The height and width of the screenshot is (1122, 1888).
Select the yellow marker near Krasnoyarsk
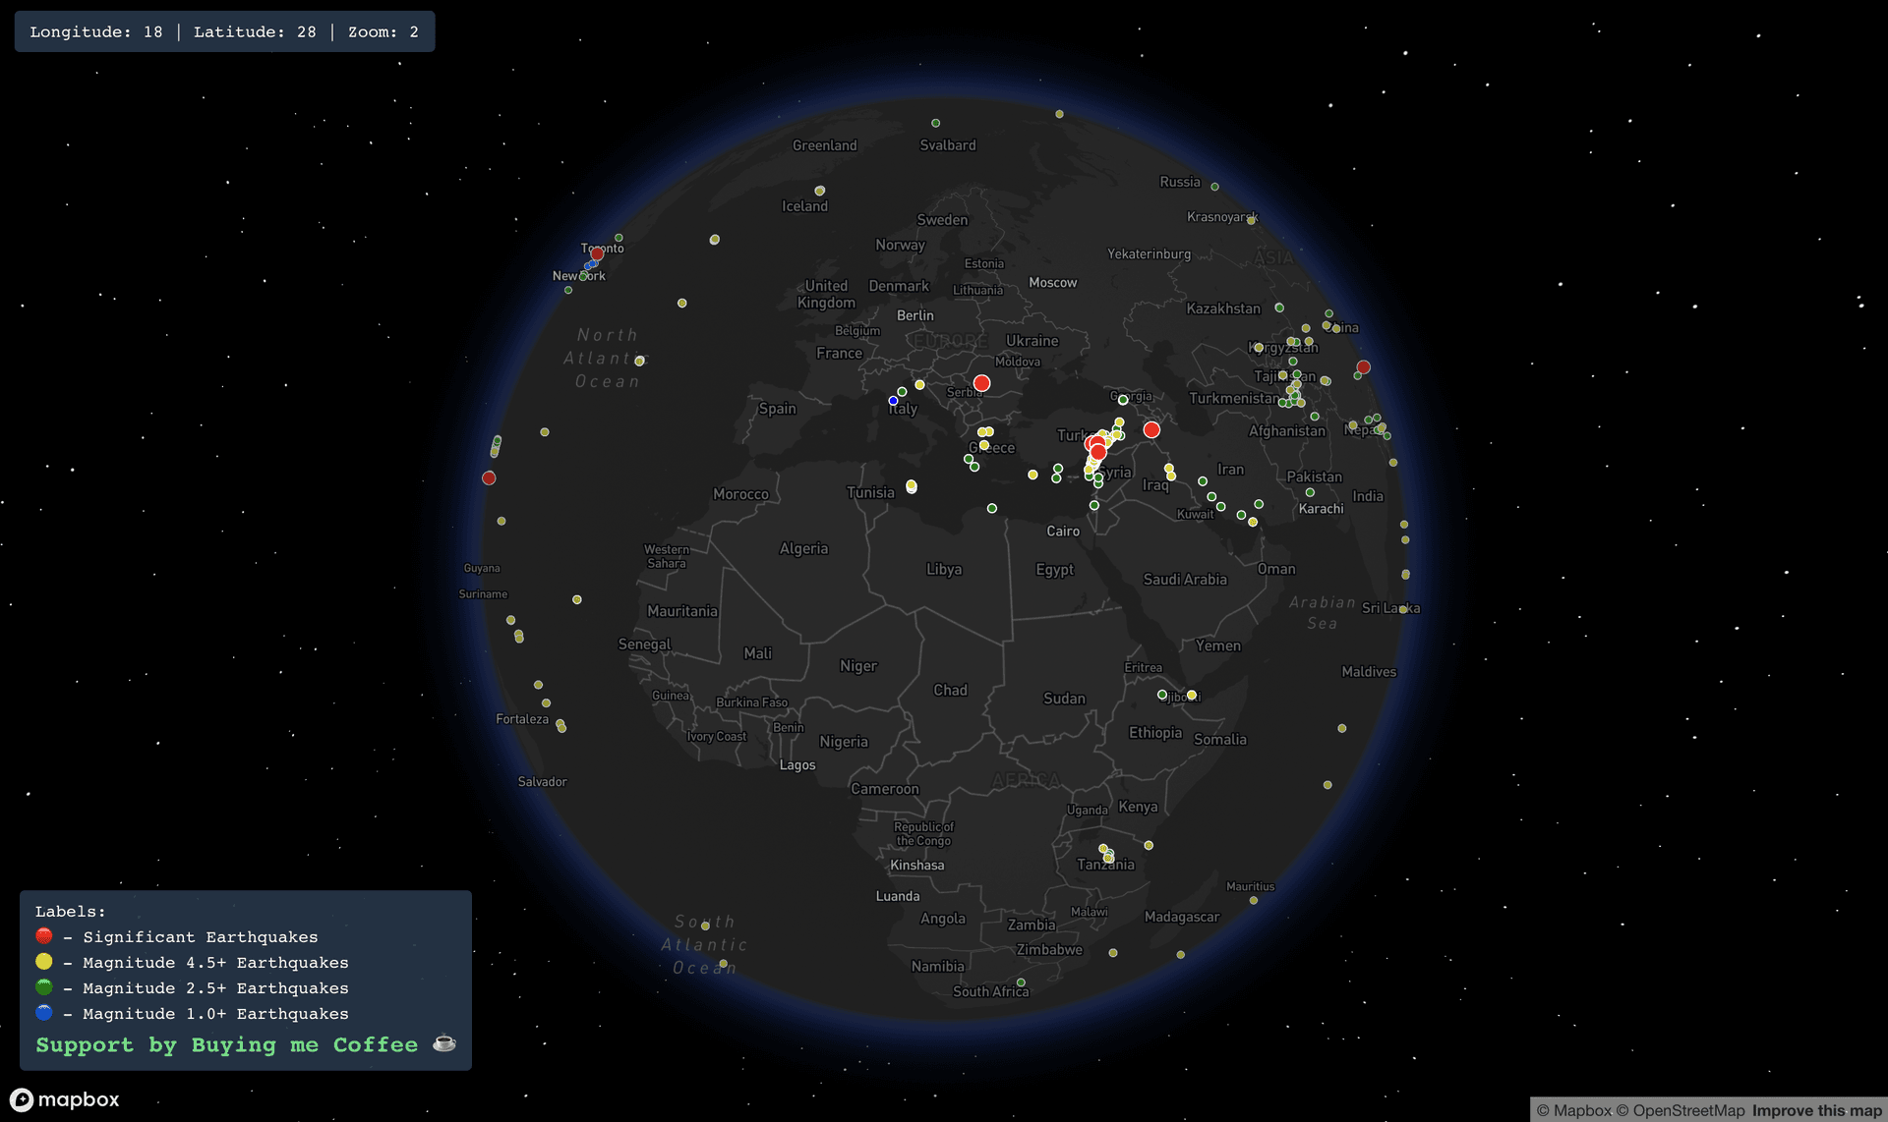(1251, 220)
